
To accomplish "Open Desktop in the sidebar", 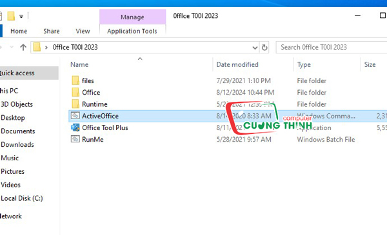I will (x=13, y=118).
